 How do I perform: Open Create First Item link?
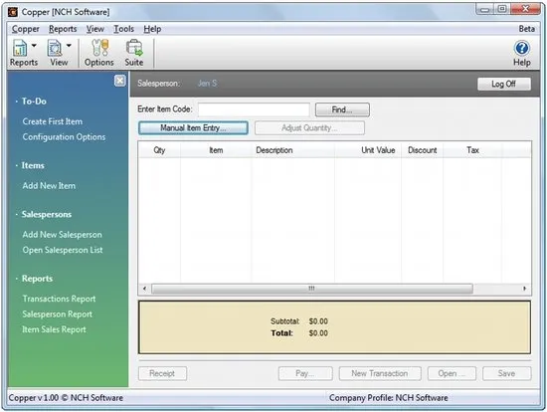53,121
